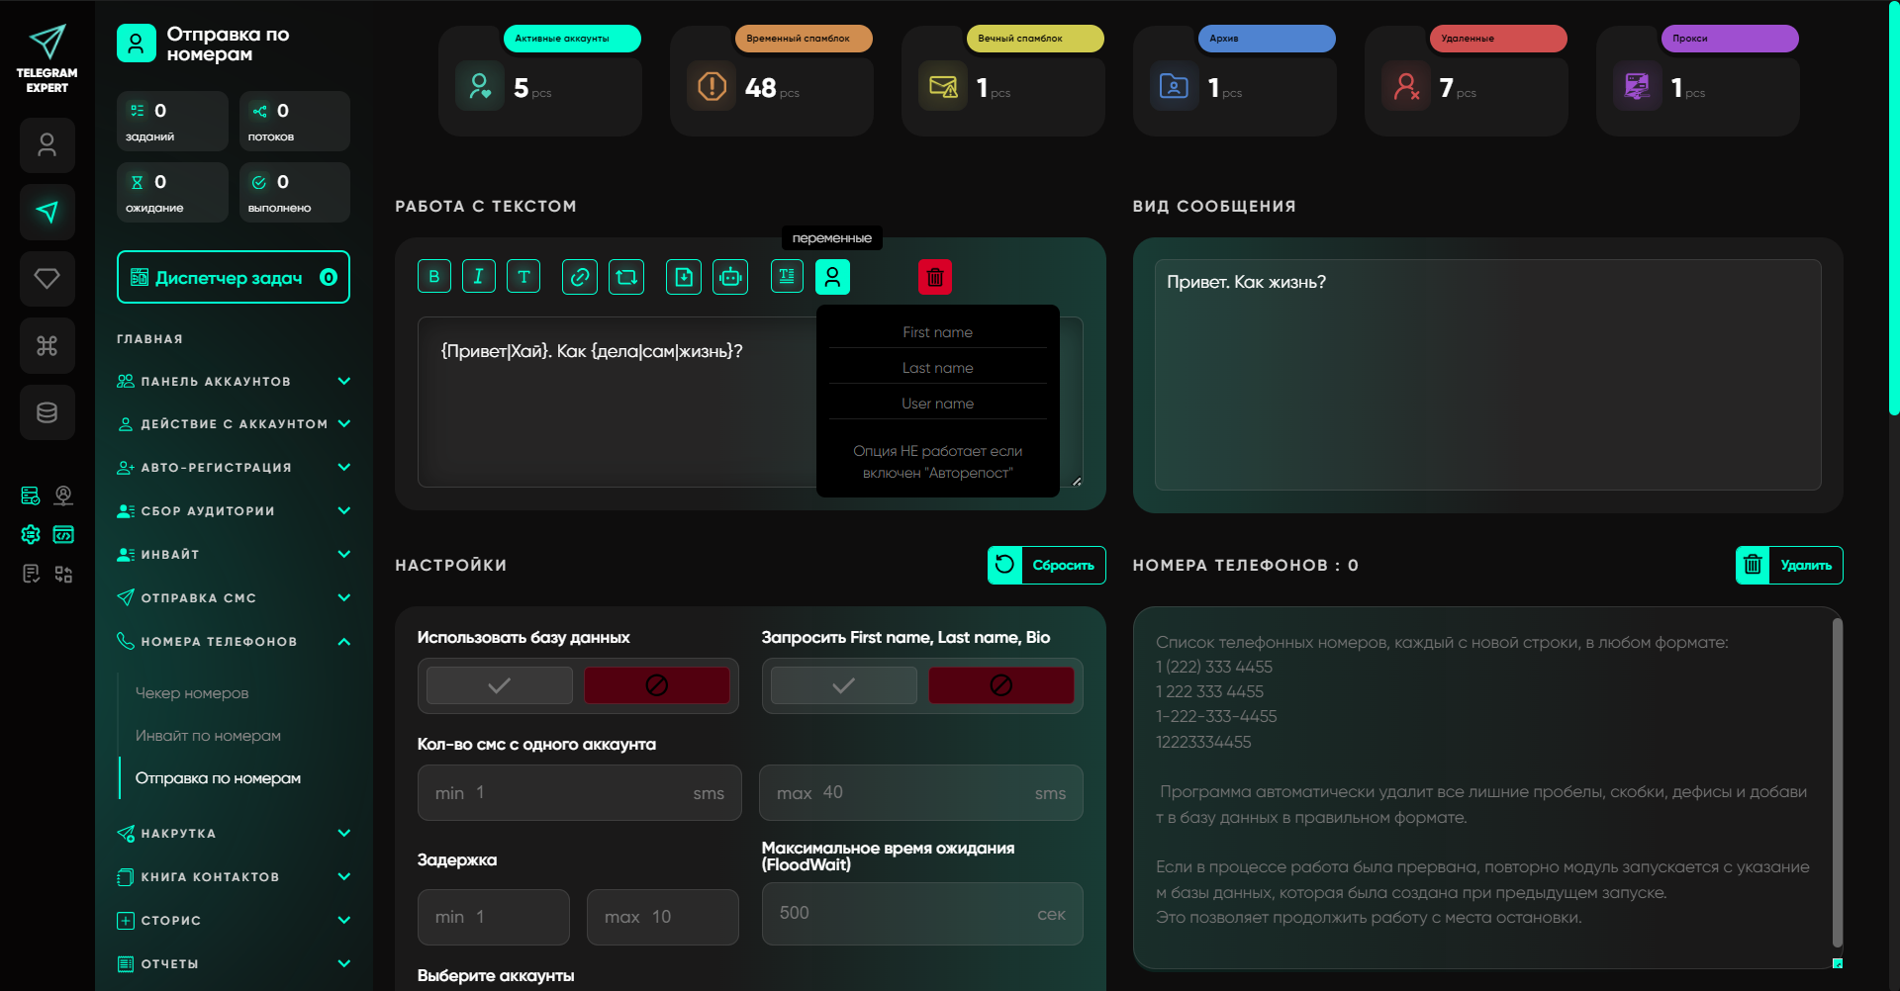Image resolution: width=1900 pixels, height=991 pixels.
Task: Disable the use database option with red button
Action: 656,685
